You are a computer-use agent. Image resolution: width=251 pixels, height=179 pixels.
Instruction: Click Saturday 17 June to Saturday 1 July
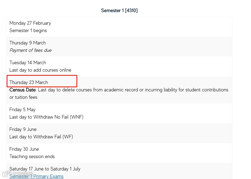[x=45, y=169]
